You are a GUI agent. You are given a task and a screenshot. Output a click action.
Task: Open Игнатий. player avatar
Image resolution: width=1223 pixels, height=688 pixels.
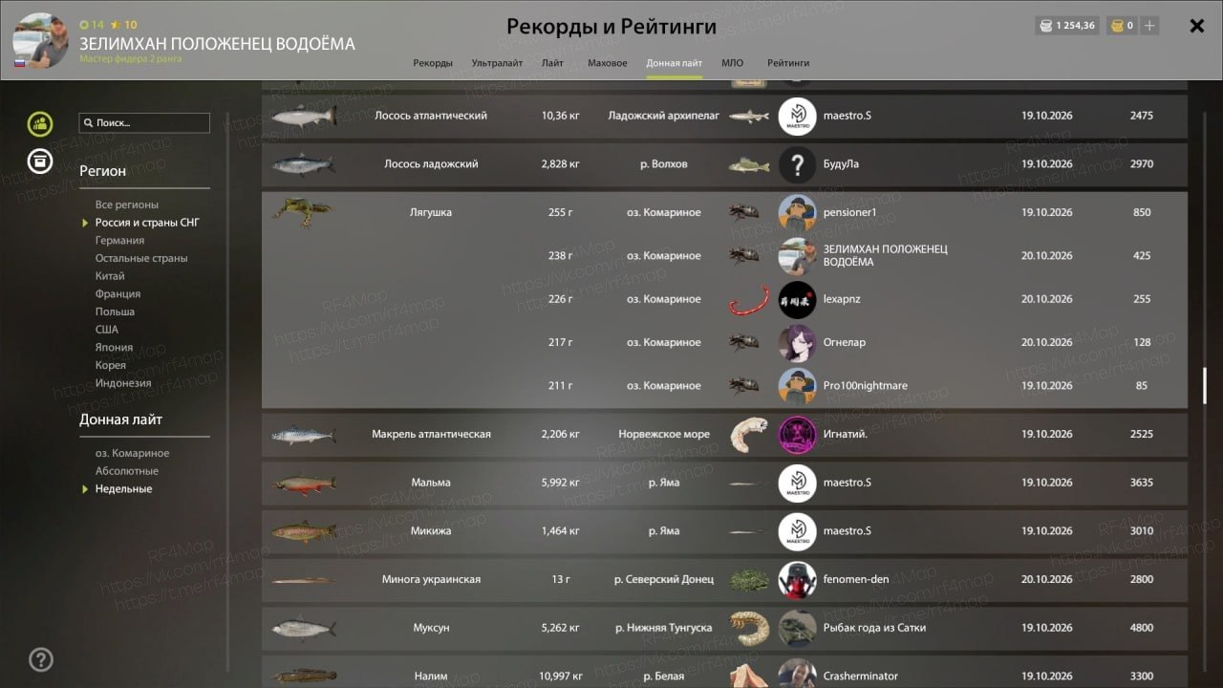797,434
